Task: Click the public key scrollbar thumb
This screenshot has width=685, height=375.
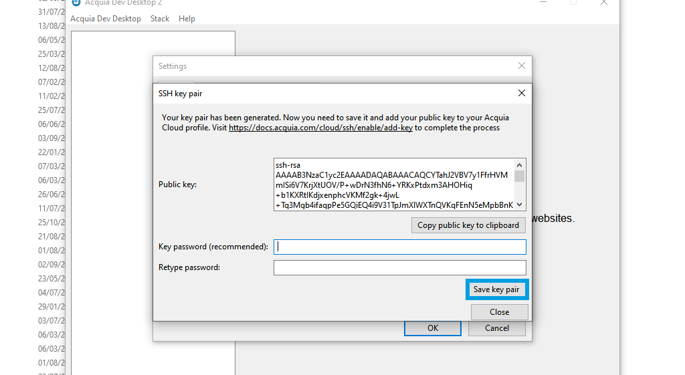Action: coord(520,176)
